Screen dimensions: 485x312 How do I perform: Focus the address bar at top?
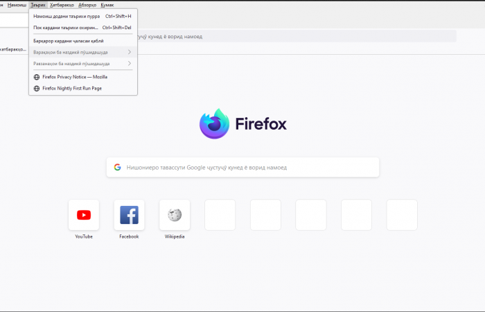point(297,37)
